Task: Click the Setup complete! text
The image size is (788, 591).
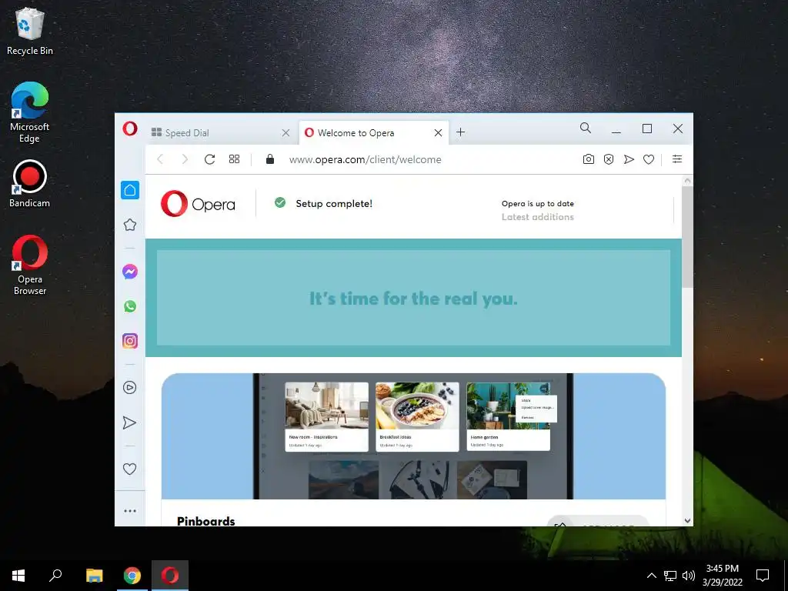Action: tap(334, 203)
